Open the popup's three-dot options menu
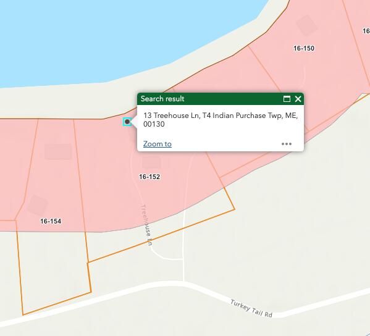The image size is (370, 336). pyautogui.click(x=287, y=144)
